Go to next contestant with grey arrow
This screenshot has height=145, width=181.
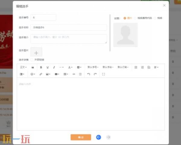pyautogui.click(x=108, y=137)
